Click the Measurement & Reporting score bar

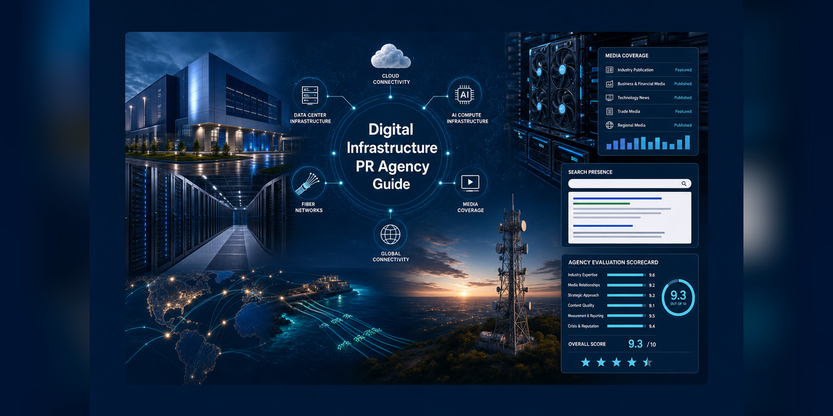pyautogui.click(x=626, y=315)
